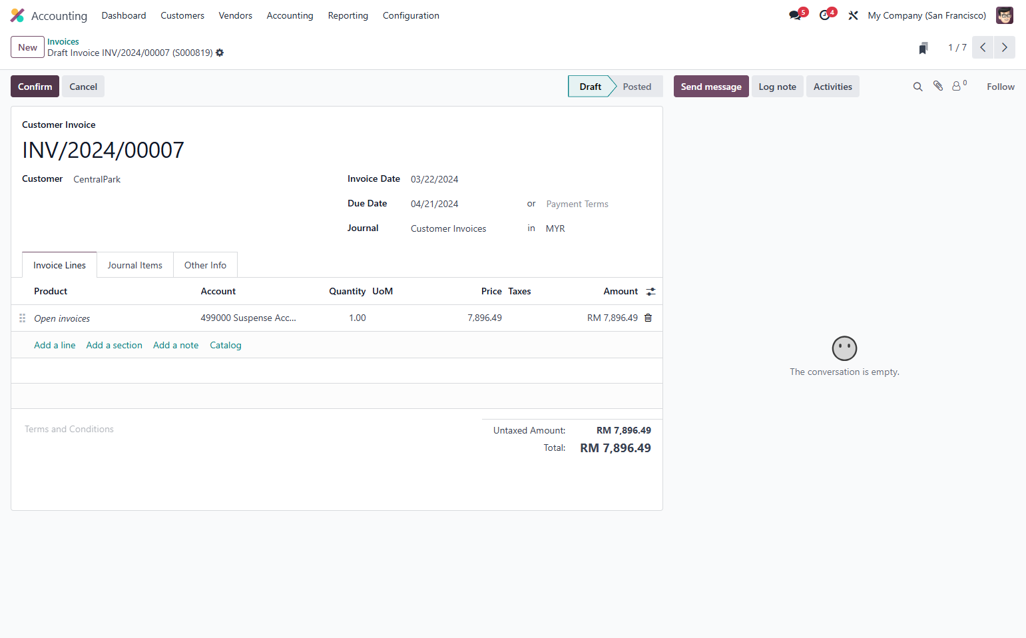1026x638 pixels.
Task: Open the Configuration menu
Action: point(411,15)
